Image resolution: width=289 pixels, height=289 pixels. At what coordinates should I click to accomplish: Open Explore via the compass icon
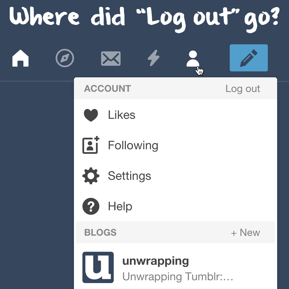click(x=65, y=58)
